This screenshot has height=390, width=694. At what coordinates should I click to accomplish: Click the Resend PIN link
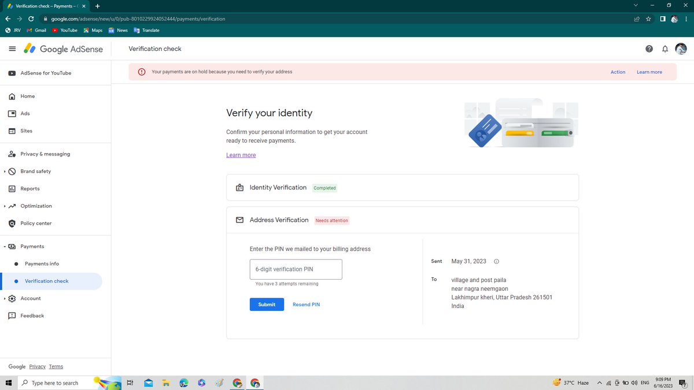coord(306,304)
